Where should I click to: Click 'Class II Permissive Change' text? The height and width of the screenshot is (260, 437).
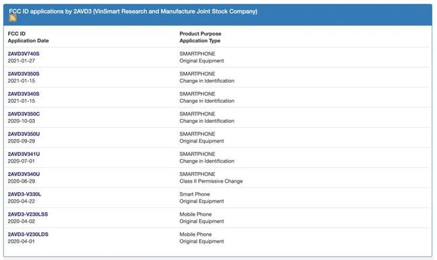(x=211, y=181)
